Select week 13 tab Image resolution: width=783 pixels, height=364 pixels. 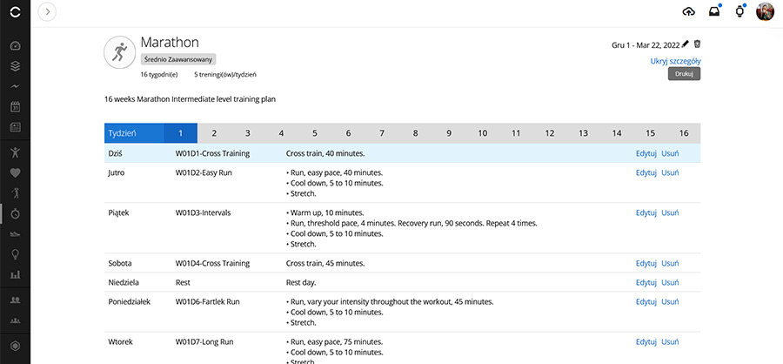point(583,133)
